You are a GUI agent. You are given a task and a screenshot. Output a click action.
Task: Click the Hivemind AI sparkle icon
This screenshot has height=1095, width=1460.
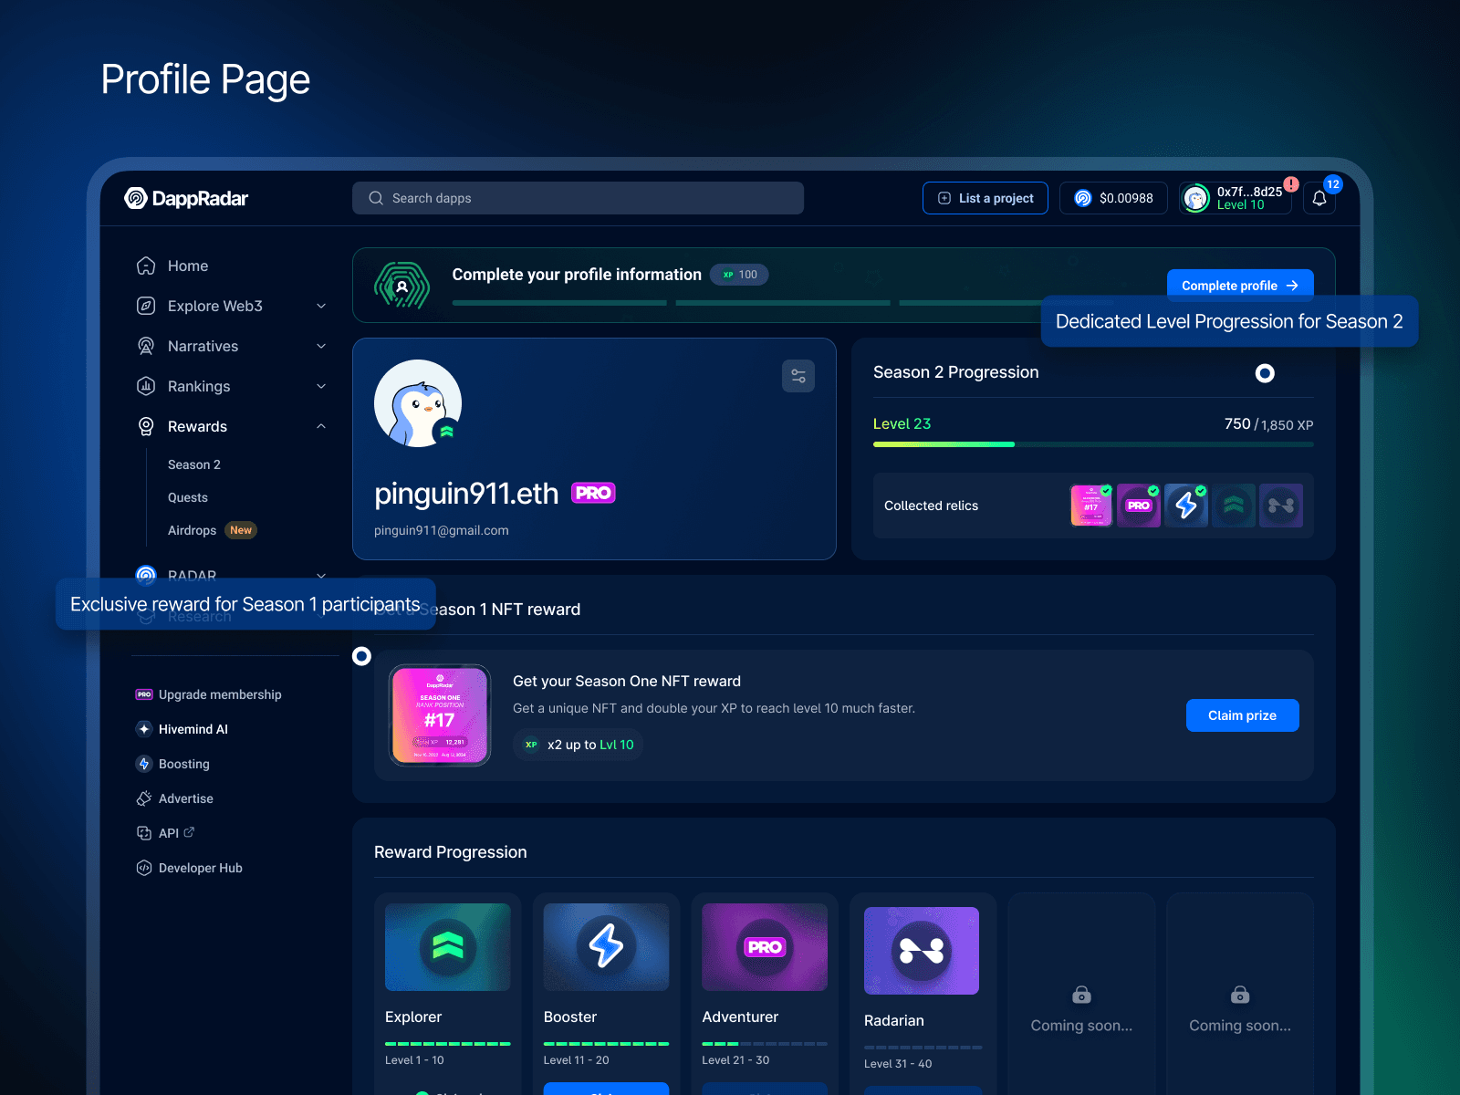(144, 729)
